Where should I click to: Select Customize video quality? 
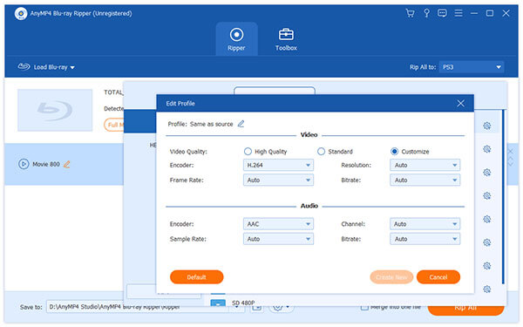[394, 152]
